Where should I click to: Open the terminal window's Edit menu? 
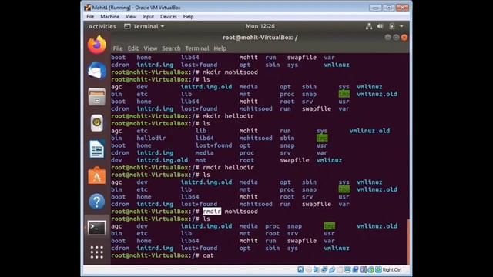pyautogui.click(x=133, y=48)
